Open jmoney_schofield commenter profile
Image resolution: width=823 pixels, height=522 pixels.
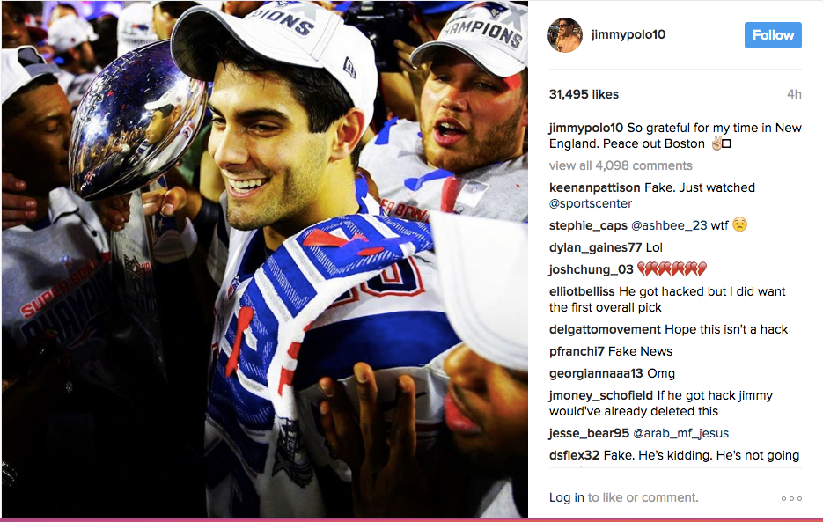pyautogui.click(x=601, y=395)
